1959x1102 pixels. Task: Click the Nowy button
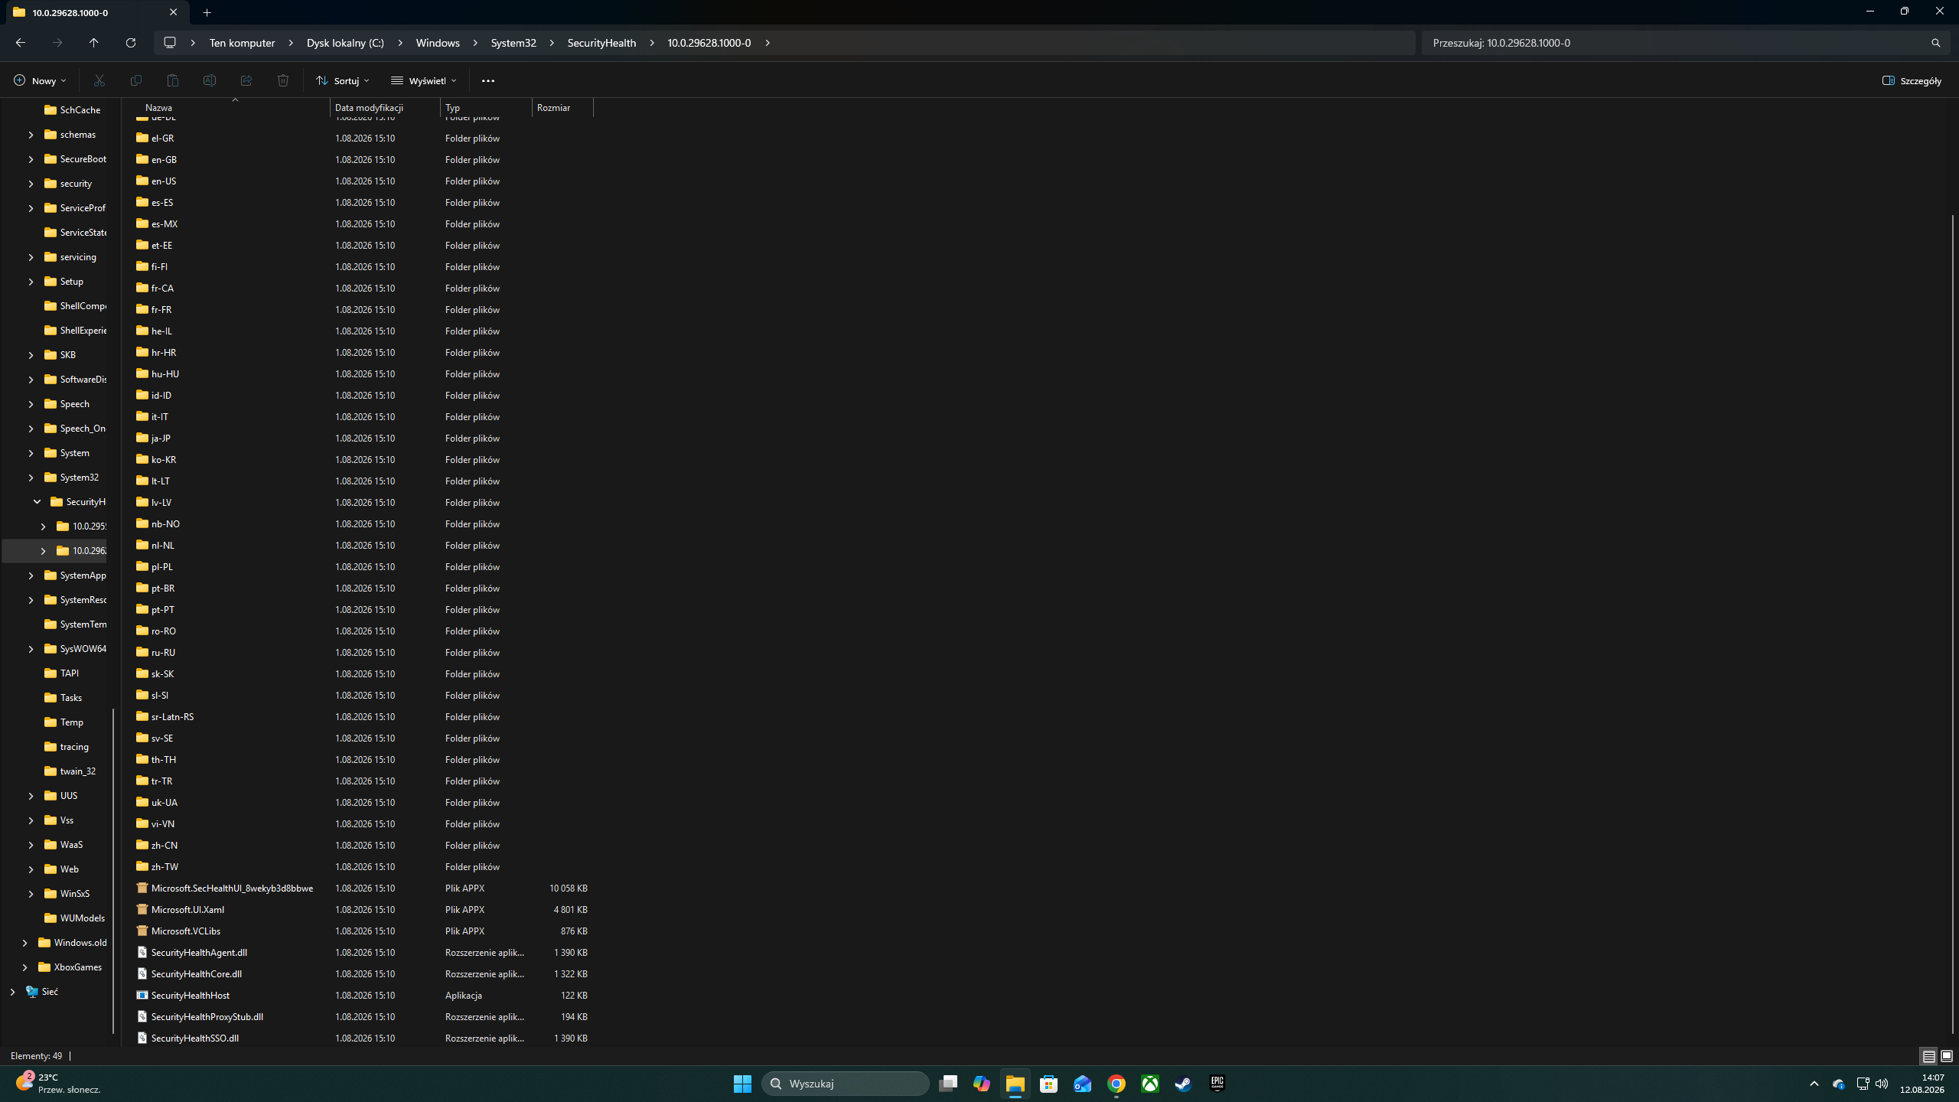pos(40,80)
